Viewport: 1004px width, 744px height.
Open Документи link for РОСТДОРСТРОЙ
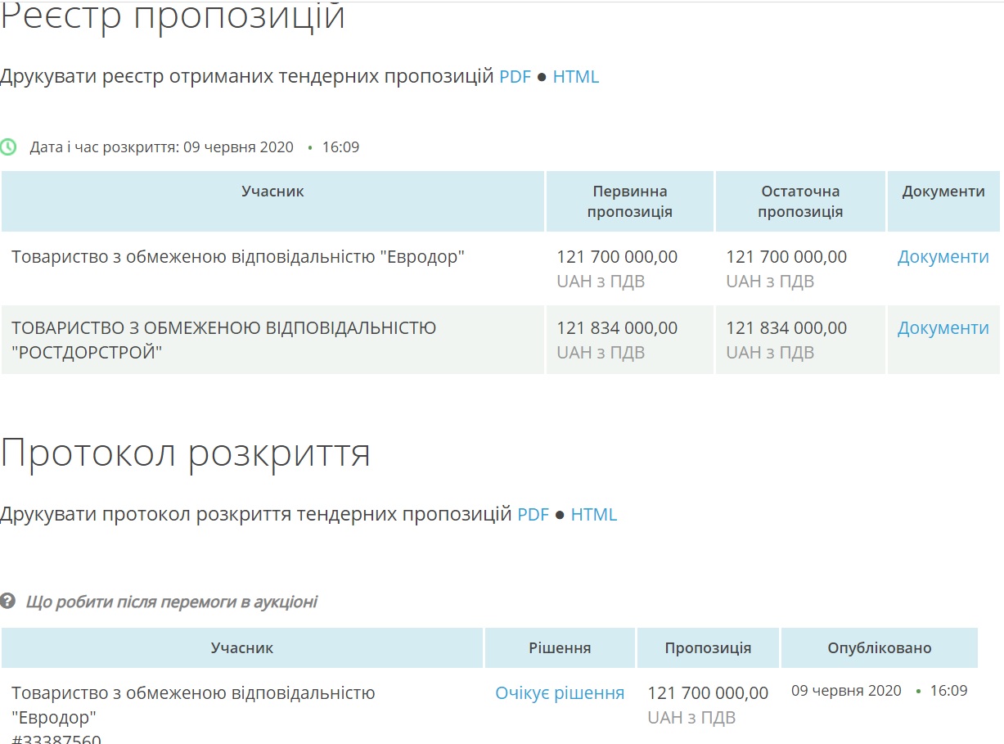pyautogui.click(x=943, y=328)
